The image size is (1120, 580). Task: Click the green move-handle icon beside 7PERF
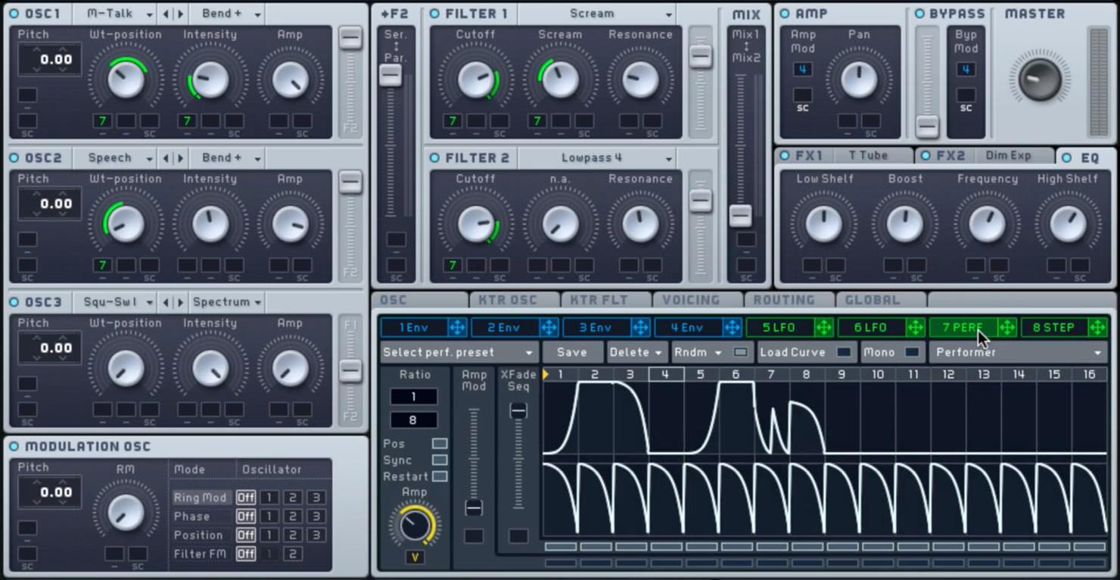pos(1006,327)
